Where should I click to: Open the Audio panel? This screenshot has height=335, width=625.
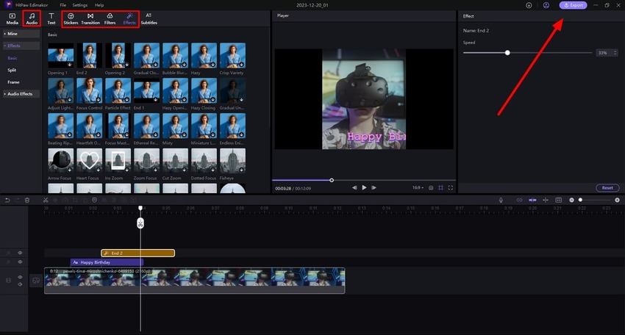[32, 18]
